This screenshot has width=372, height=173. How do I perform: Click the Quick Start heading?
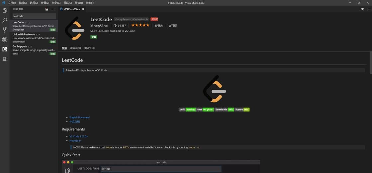[x=71, y=155]
